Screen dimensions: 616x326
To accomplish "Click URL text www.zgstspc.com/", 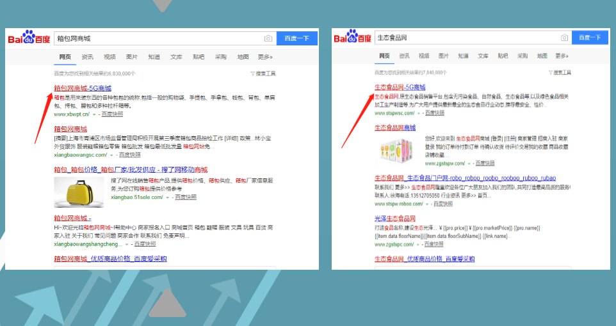I will [x=394, y=244].
